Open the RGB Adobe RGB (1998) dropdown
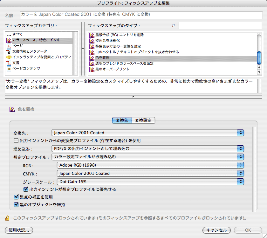The width and height of the screenshot is (267, 238). (150, 165)
